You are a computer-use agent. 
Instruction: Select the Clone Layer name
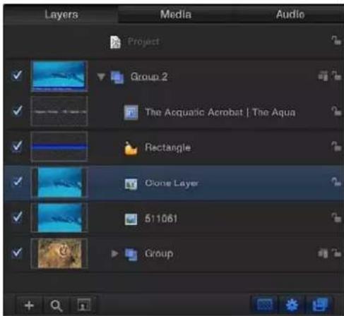point(172,183)
